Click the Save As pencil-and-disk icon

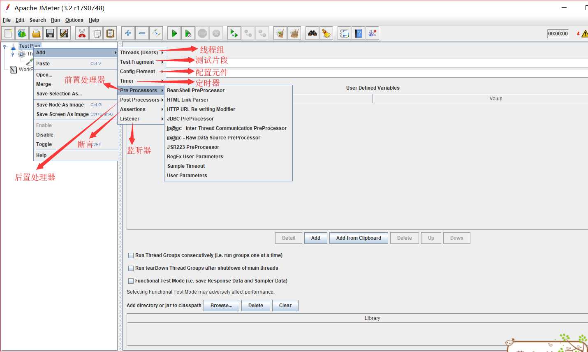tap(64, 33)
